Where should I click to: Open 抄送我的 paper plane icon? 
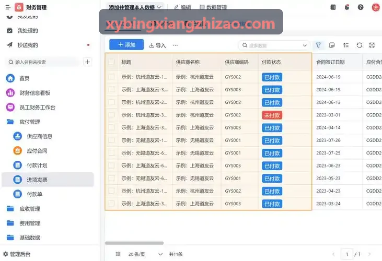tap(9, 45)
